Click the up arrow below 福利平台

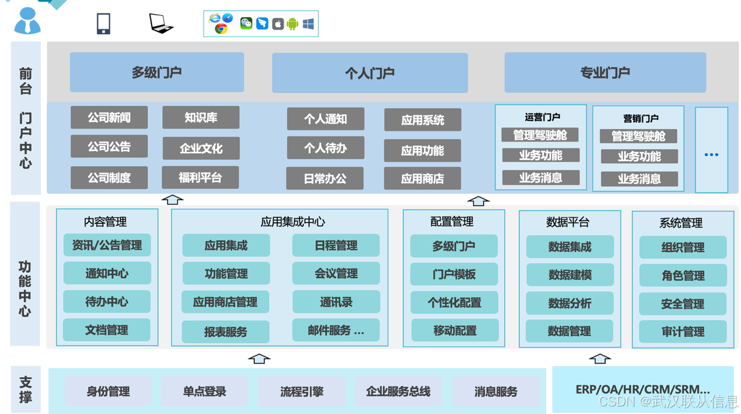click(173, 199)
